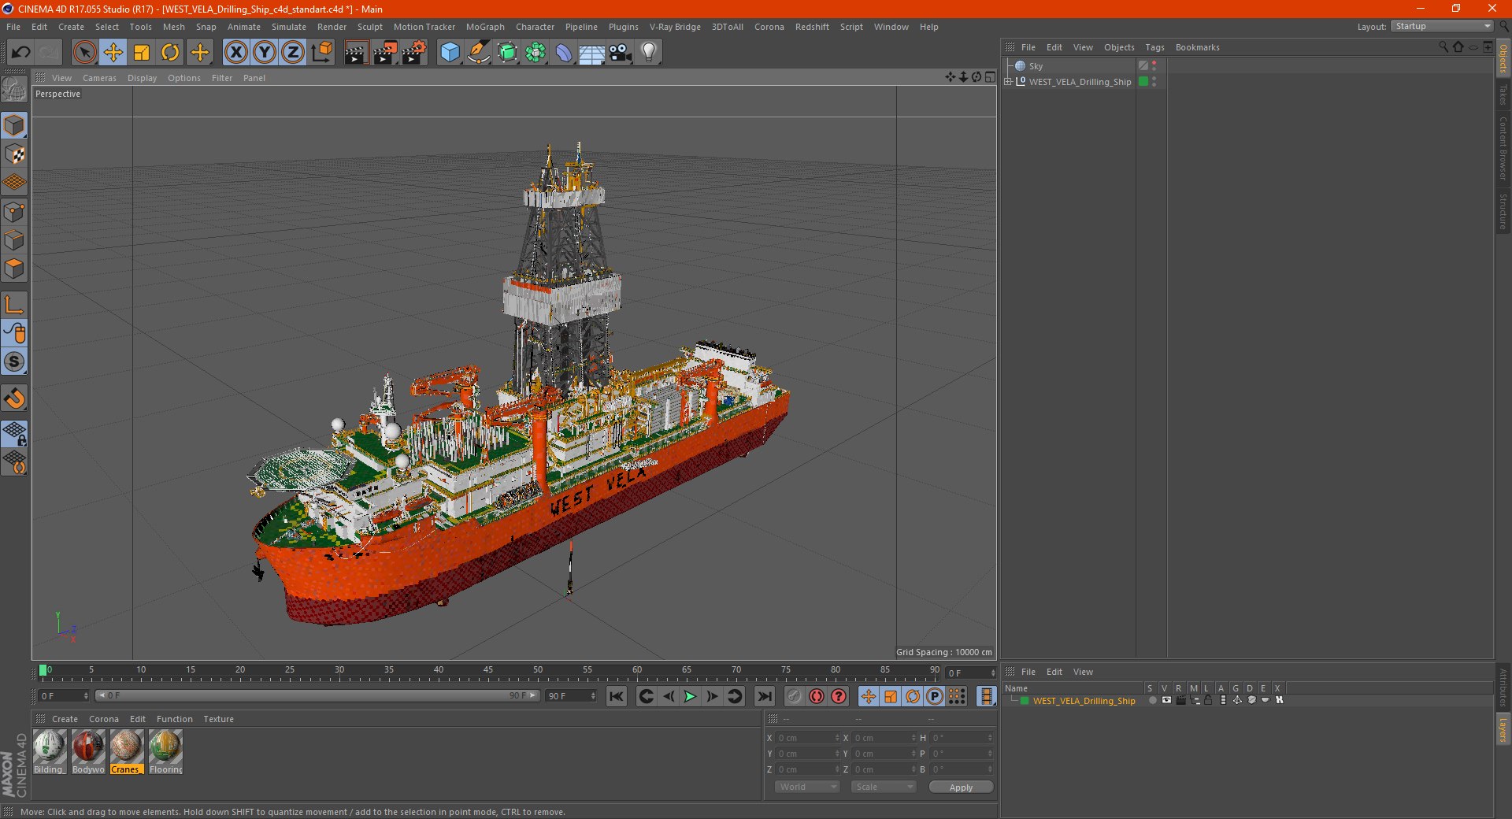1512x819 pixels.
Task: Click the green layer color swatch
Action: (x=1025, y=701)
